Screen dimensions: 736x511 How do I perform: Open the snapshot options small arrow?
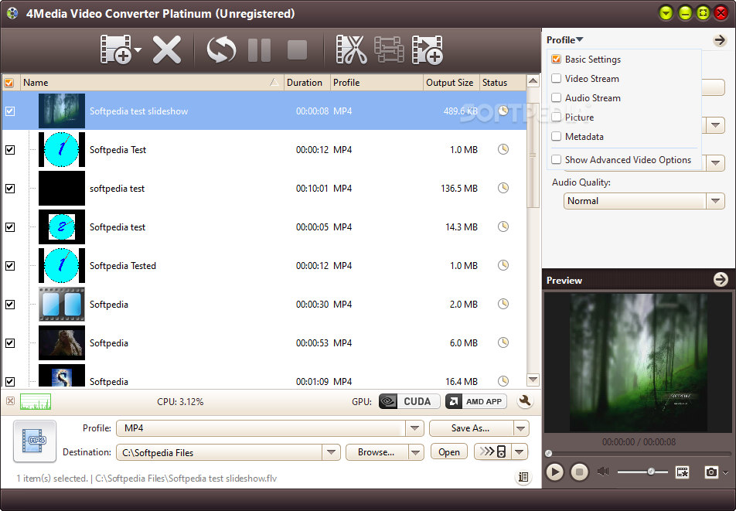click(726, 473)
